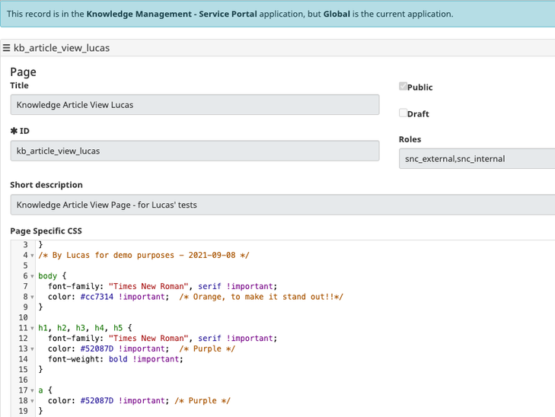Click the Roles field snc_external,snc_internal

[477, 159]
